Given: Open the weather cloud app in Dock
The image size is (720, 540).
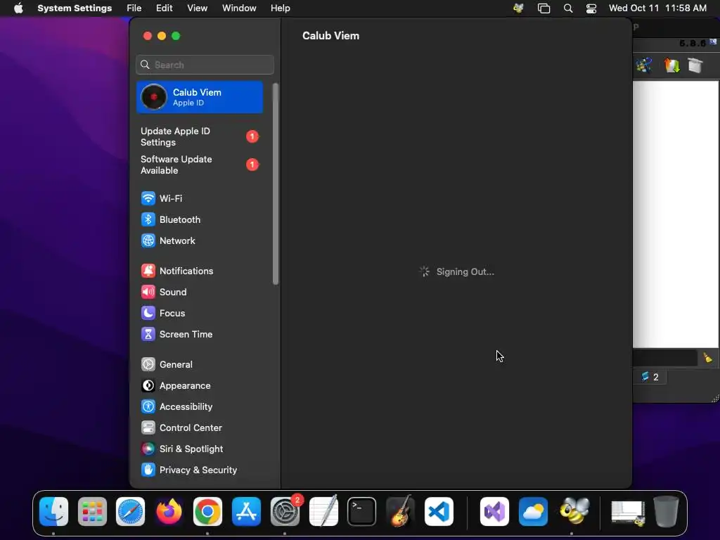Looking at the screenshot, I should tap(533, 512).
